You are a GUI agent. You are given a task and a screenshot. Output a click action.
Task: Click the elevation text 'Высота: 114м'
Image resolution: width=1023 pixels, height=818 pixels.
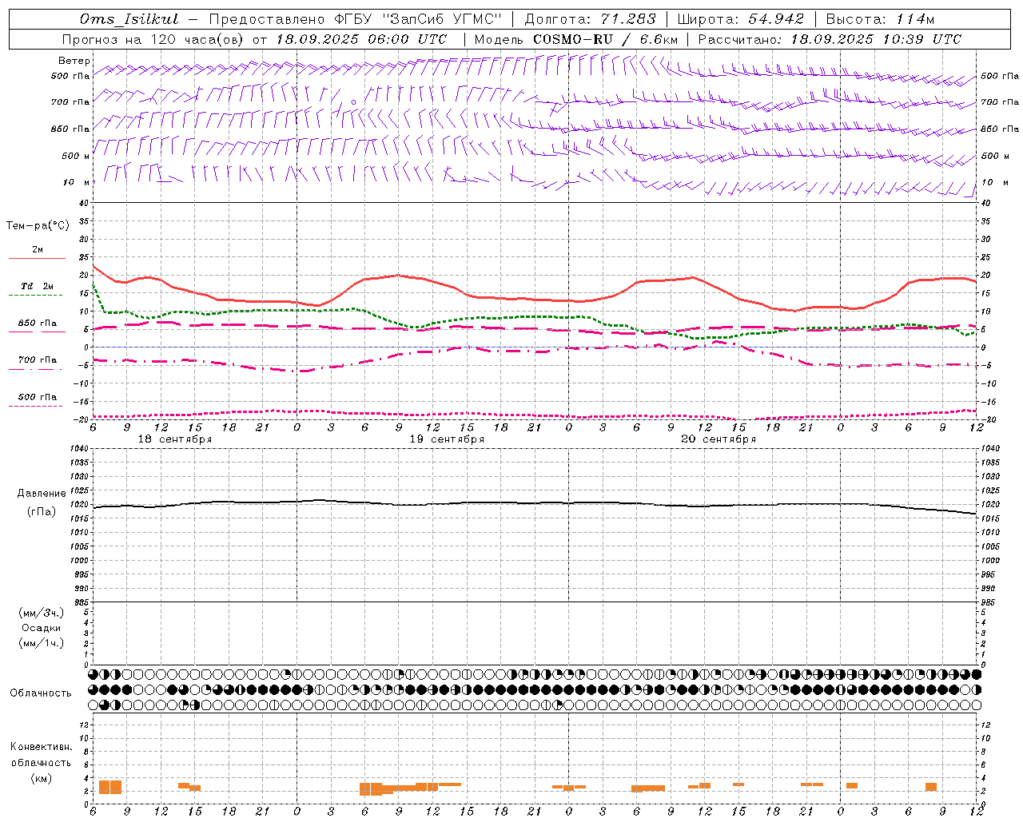(880, 19)
